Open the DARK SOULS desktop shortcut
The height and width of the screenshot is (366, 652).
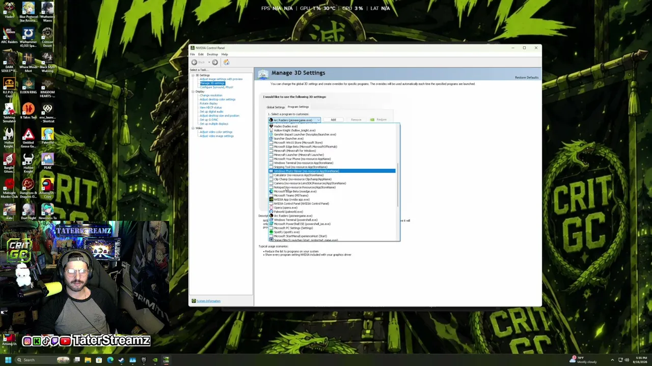[x=9, y=63]
